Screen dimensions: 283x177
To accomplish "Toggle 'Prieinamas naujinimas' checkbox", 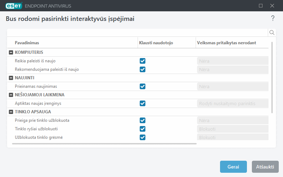I will [143, 86].
